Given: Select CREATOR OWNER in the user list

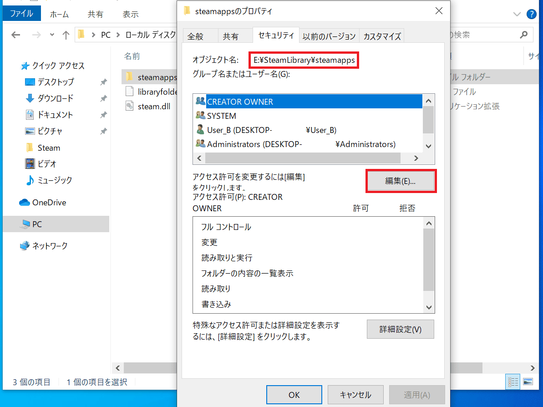Looking at the screenshot, I should pyautogui.click(x=308, y=102).
